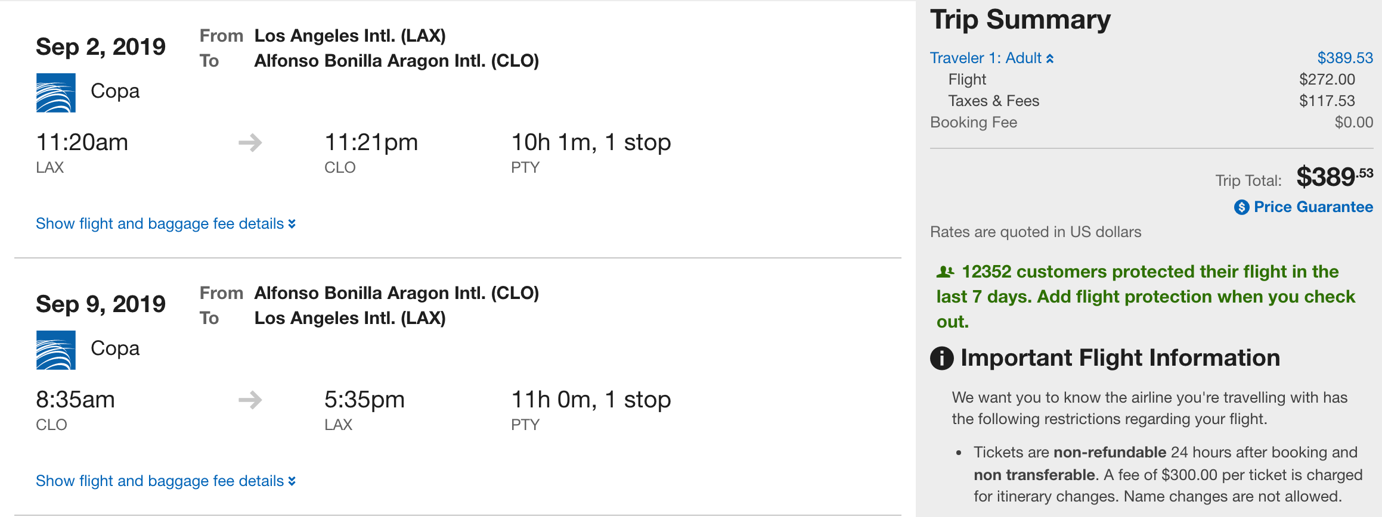Click the 11h 0m, 1 stop duration
Viewport: 1382px width, 517px height.
coord(591,400)
